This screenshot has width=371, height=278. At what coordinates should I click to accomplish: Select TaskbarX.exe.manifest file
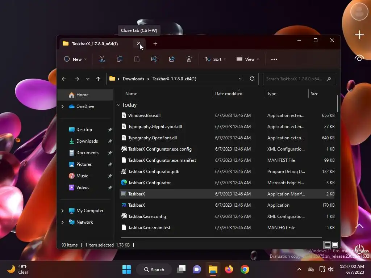227,228
